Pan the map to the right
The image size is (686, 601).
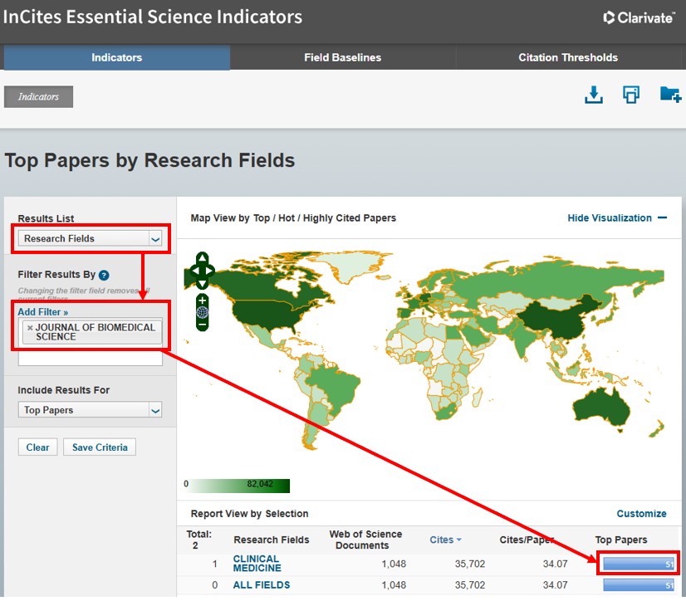210,271
